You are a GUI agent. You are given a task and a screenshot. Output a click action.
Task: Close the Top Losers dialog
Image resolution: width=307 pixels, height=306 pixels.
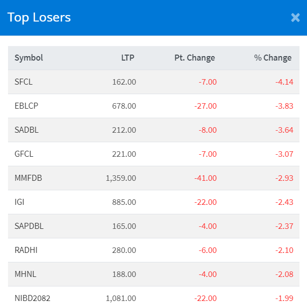coord(295,18)
